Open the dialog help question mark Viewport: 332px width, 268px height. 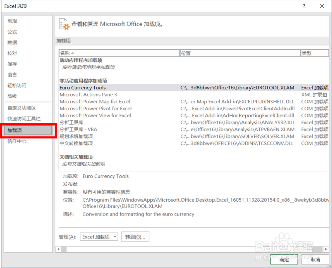(304, 6)
